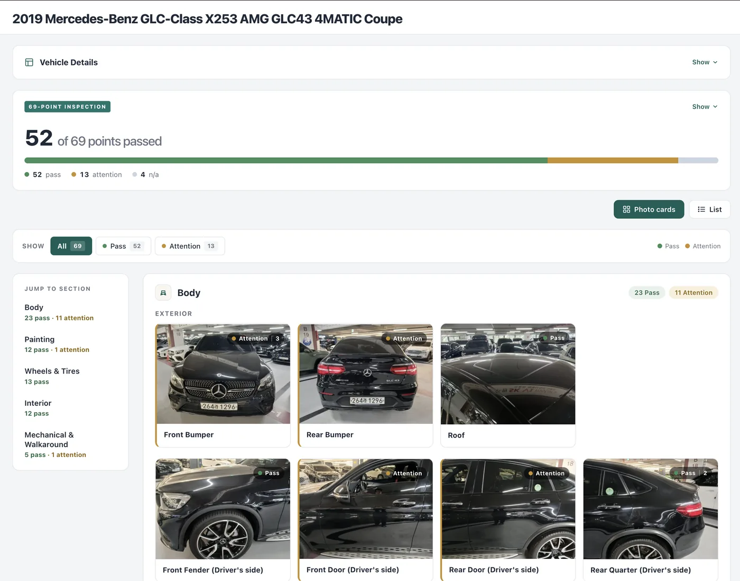
Task: Click the EXTERIOR subsection heading
Action: [x=173, y=314]
